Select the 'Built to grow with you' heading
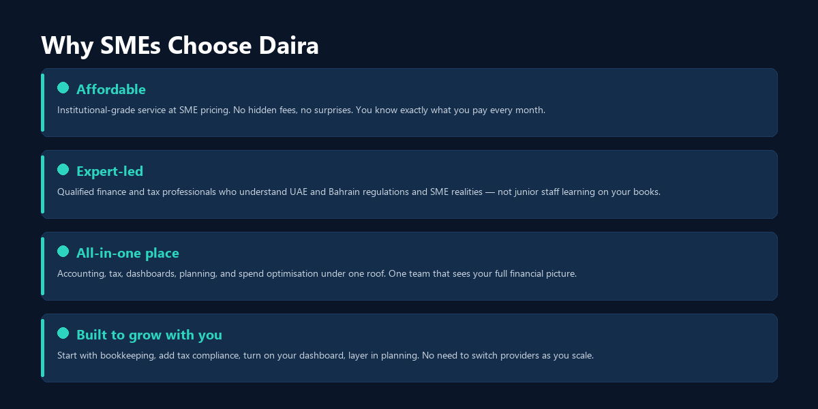The width and height of the screenshot is (818, 409). 149,335
